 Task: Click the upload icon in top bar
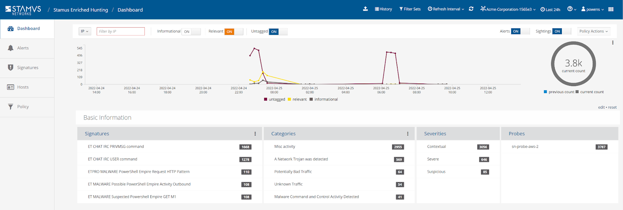pos(365,9)
